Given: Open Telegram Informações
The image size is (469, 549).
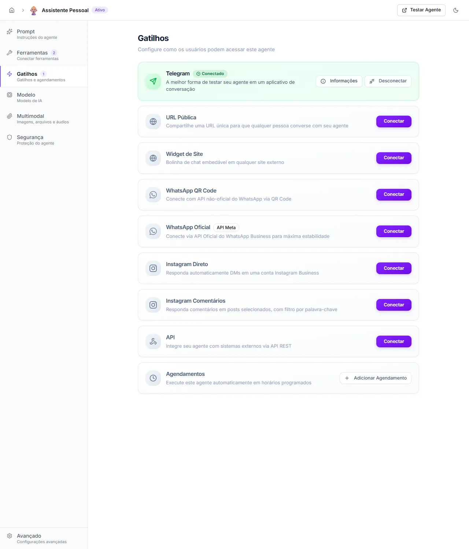Looking at the screenshot, I should pyautogui.click(x=339, y=81).
